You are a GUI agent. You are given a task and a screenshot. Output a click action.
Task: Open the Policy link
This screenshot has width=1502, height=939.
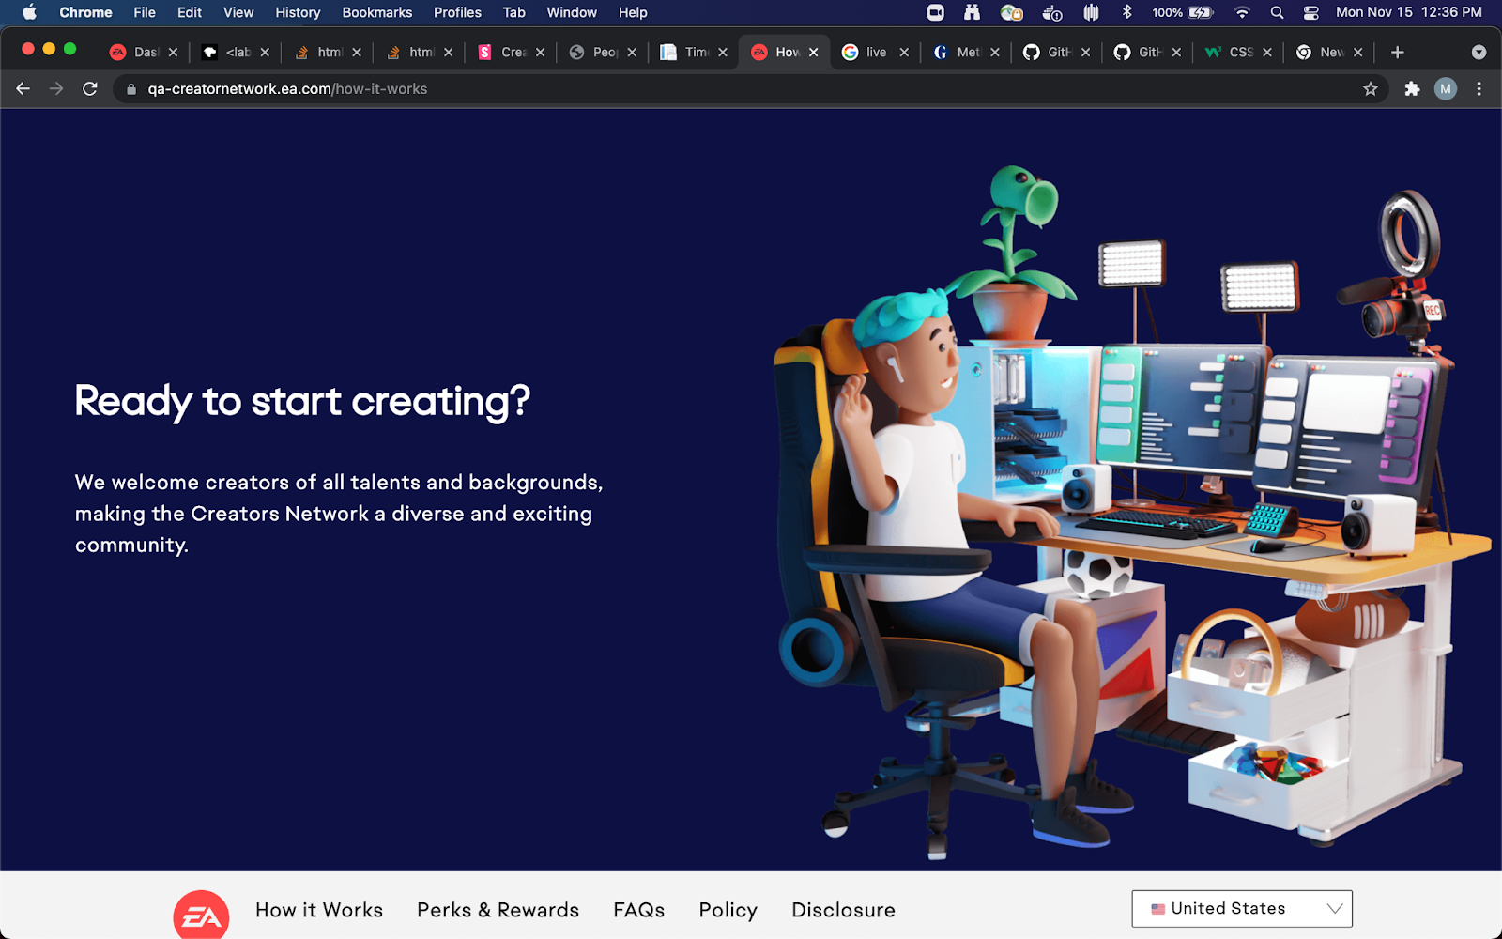[728, 910]
